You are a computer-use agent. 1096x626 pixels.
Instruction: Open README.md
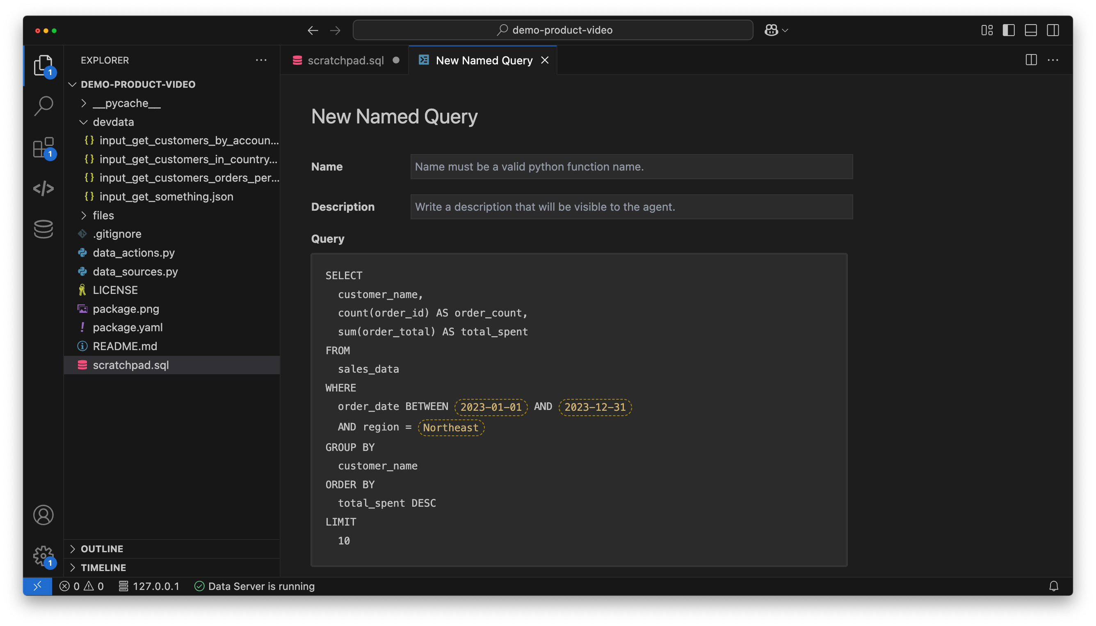pyautogui.click(x=172, y=346)
